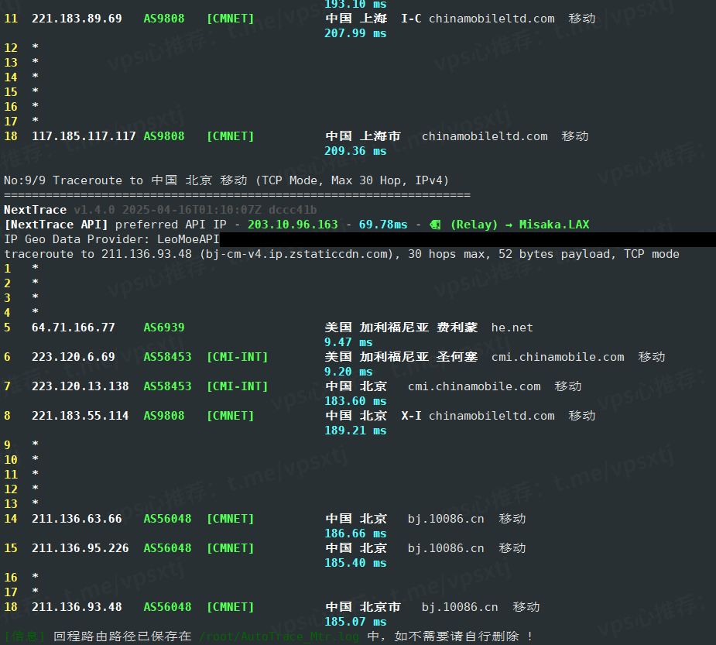Click the location text ending in 费利蒙
This screenshot has height=645, width=716.
(402, 328)
